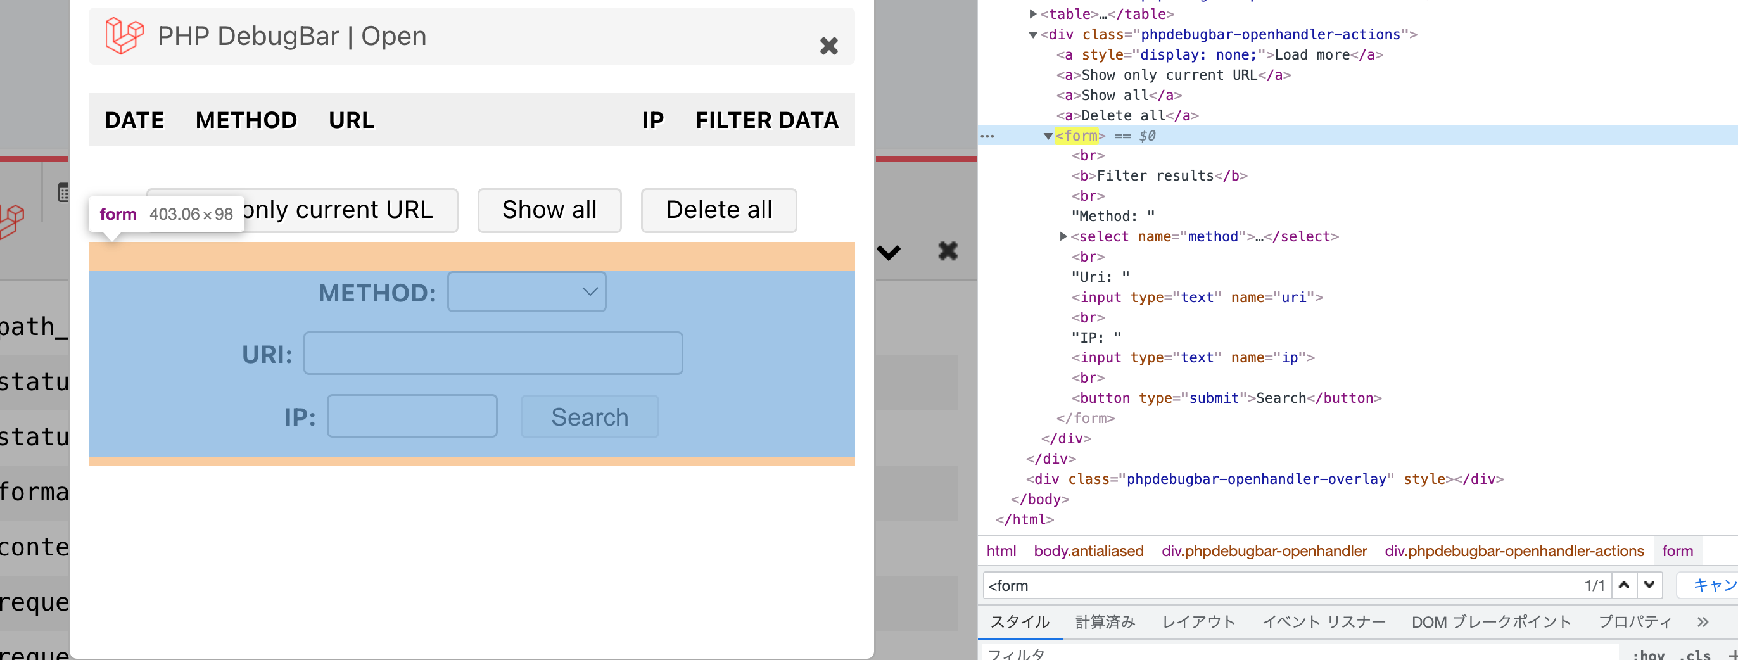Toggle the :hov pseudo-class state button
1738x660 pixels.
(1649, 656)
